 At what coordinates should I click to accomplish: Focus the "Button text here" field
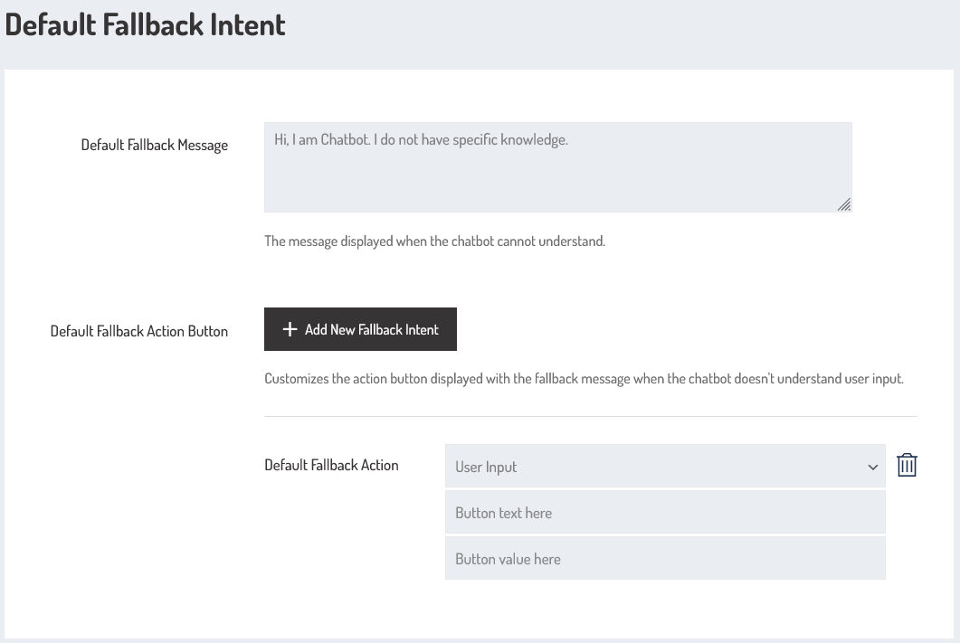click(x=664, y=513)
